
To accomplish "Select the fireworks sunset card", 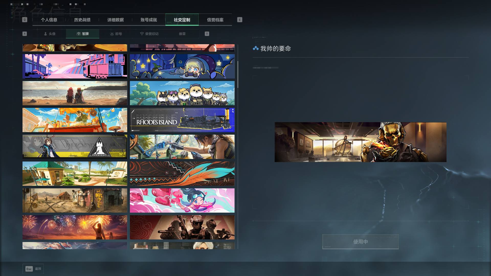I will [x=75, y=227].
